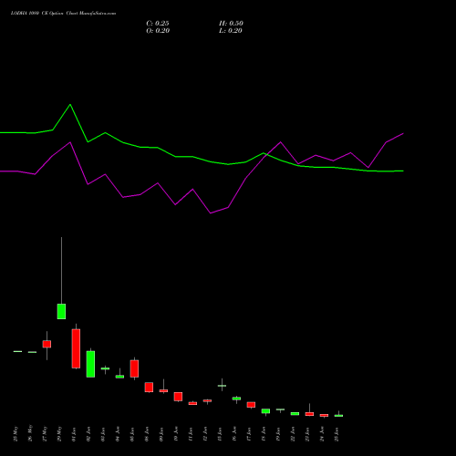Click the right end of the green line

coord(403,171)
